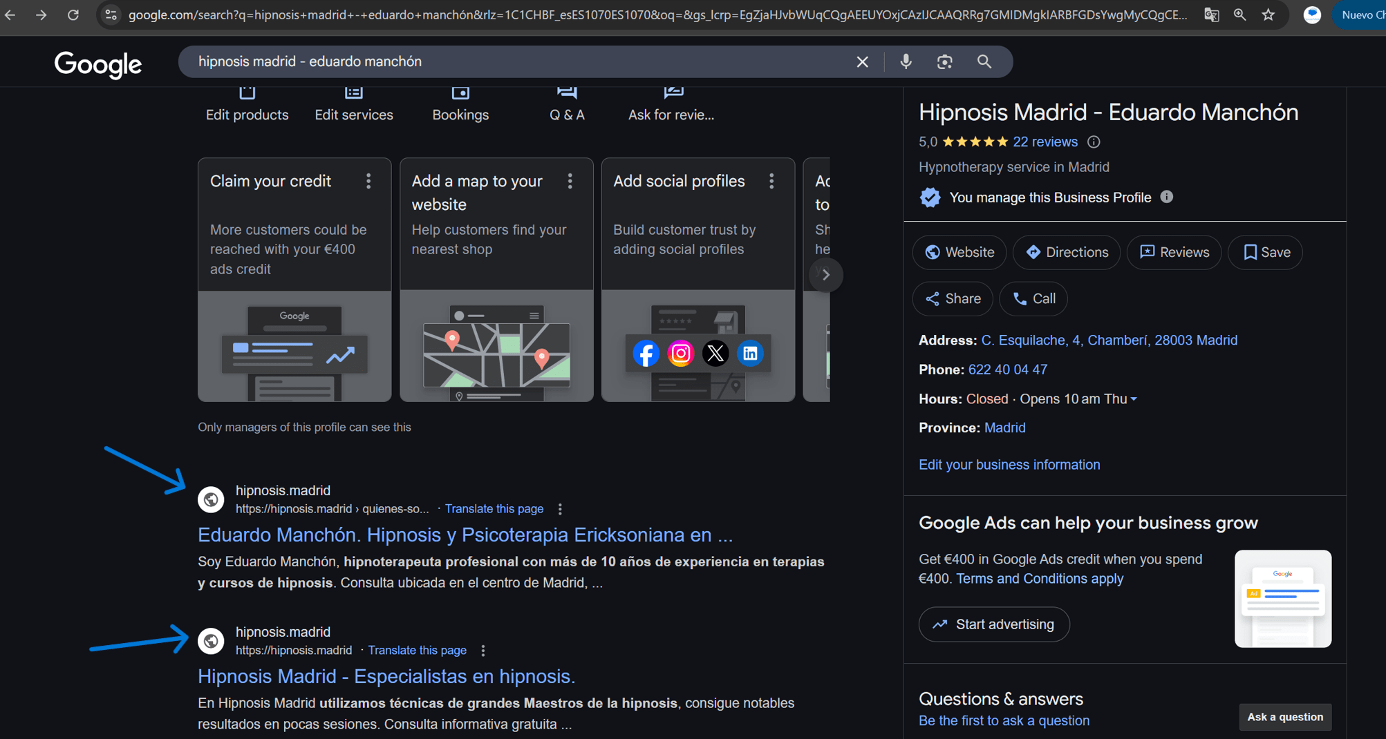The image size is (1386, 739).
Task: Click verified badge beside manage profile text
Action: click(x=930, y=198)
